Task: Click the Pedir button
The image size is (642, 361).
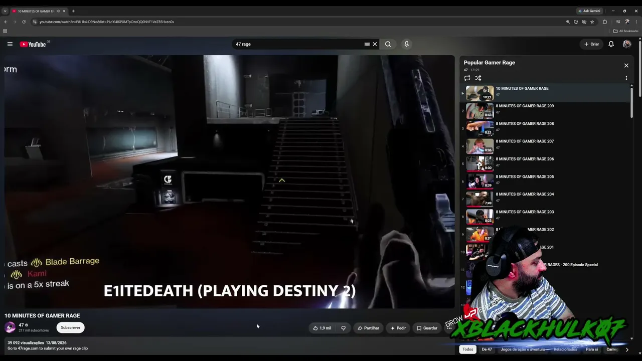Action: click(398, 328)
